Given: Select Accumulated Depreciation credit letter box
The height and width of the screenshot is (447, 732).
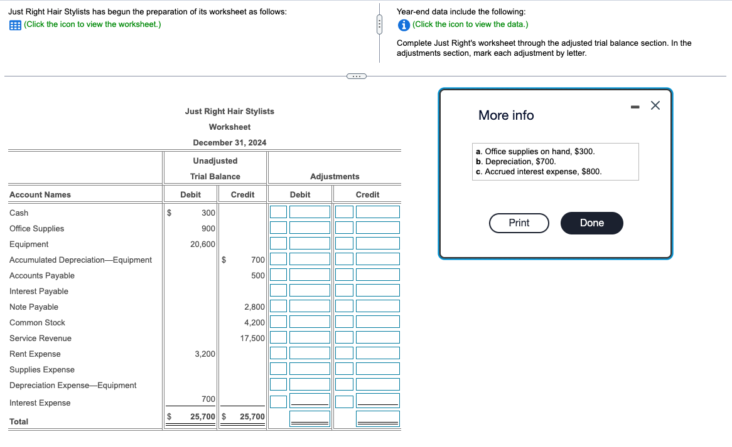Looking at the screenshot, I should click(344, 259).
